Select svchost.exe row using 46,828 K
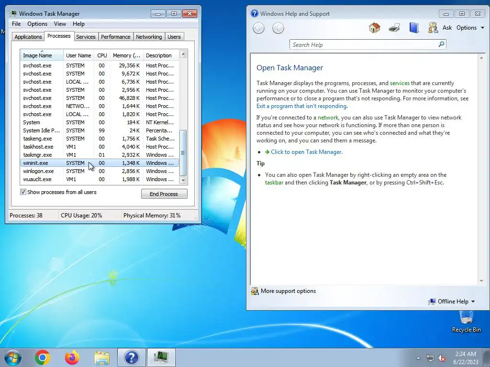The height and width of the screenshot is (367, 490). click(x=100, y=98)
